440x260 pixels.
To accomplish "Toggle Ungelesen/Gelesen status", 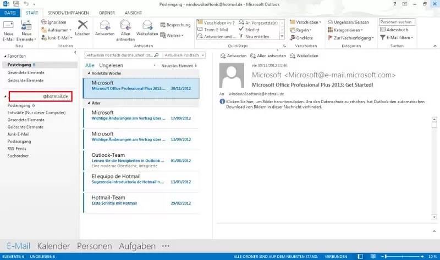I will (348, 22).
